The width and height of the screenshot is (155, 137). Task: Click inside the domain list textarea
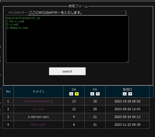pyautogui.click(x=67, y=39)
